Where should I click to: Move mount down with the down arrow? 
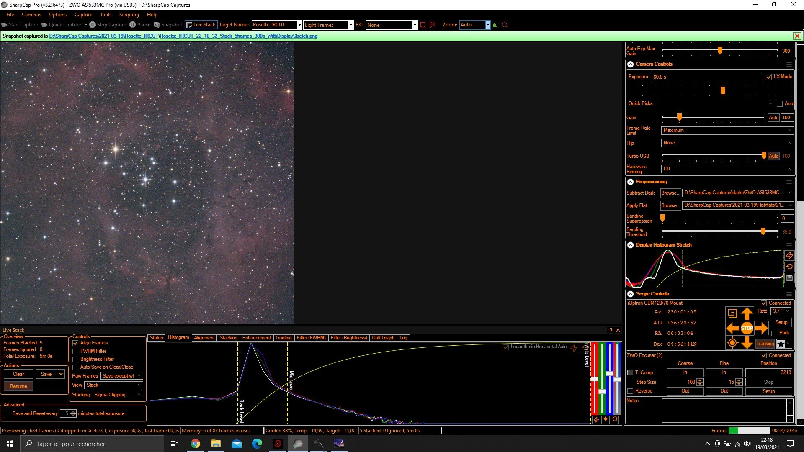click(x=747, y=343)
